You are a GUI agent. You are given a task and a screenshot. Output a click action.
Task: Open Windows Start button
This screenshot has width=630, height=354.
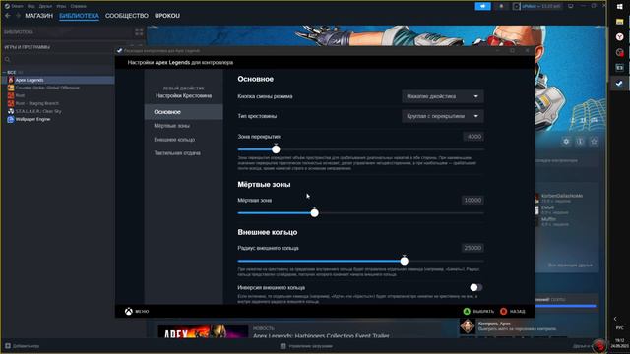coord(619,7)
